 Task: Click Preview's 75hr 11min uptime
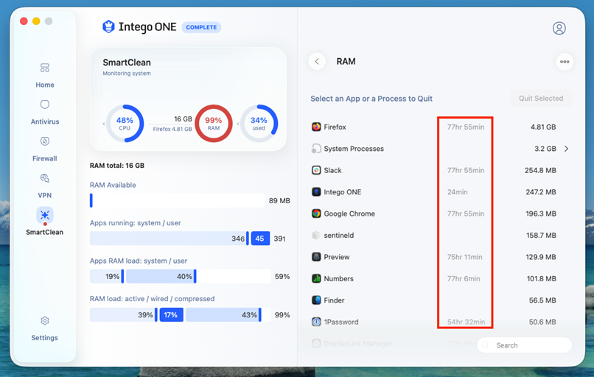[x=464, y=257]
